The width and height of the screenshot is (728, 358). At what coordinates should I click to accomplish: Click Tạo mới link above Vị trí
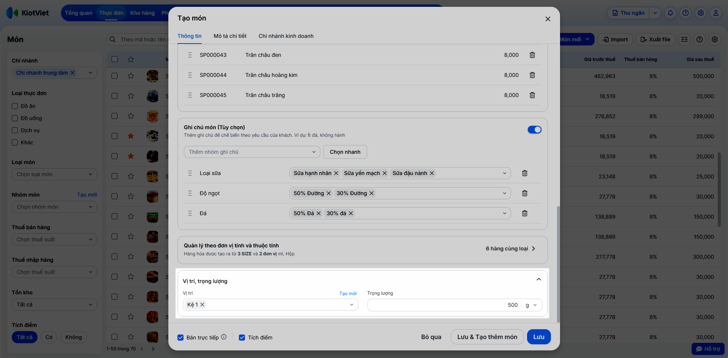coord(348,294)
